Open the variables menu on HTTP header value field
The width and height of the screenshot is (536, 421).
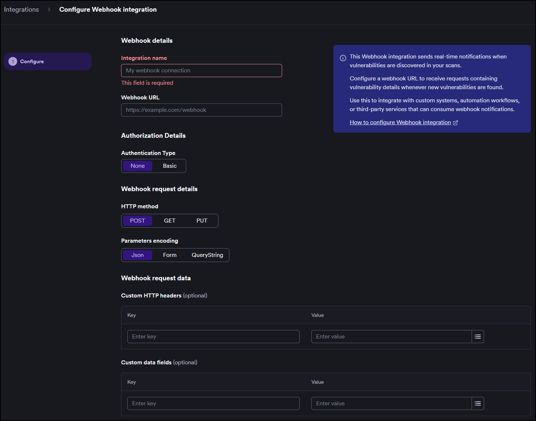pos(478,336)
